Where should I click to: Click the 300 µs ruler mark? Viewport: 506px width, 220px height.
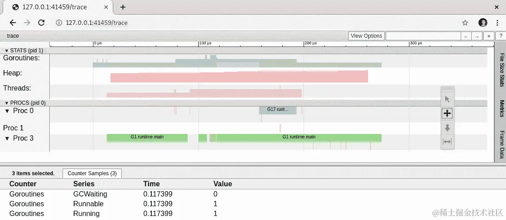pyautogui.click(x=415, y=43)
